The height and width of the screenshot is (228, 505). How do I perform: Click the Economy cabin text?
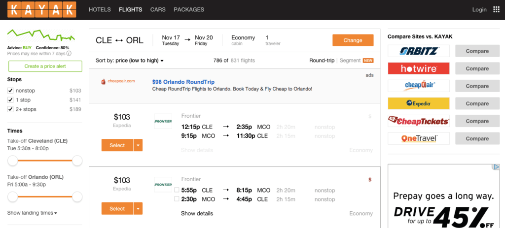pyautogui.click(x=243, y=40)
